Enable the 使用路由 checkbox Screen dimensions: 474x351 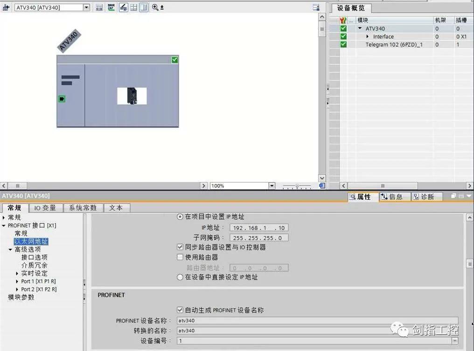(180, 257)
